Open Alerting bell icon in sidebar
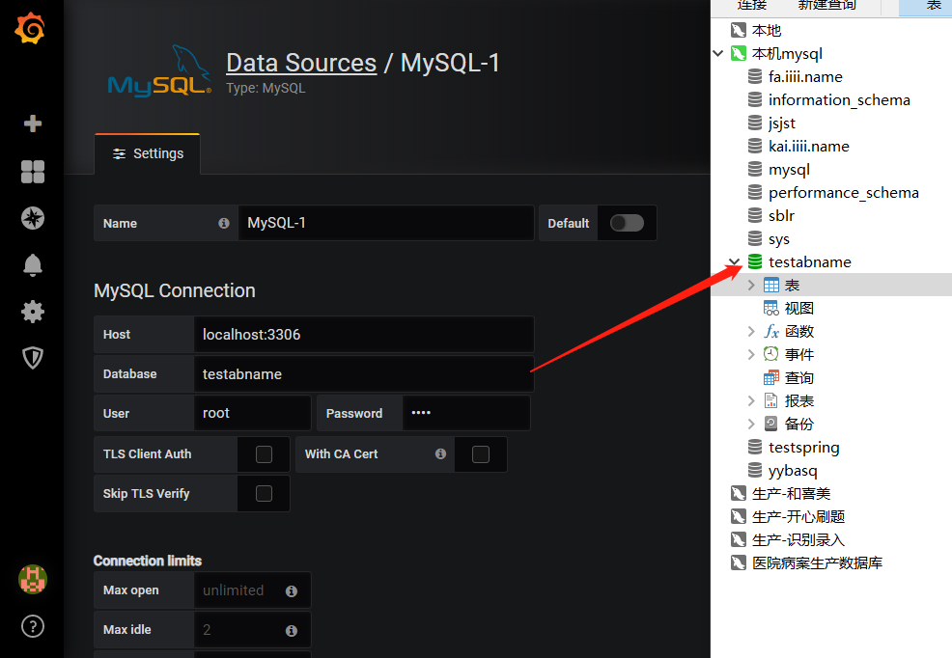Image resolution: width=952 pixels, height=658 pixels. (33, 265)
